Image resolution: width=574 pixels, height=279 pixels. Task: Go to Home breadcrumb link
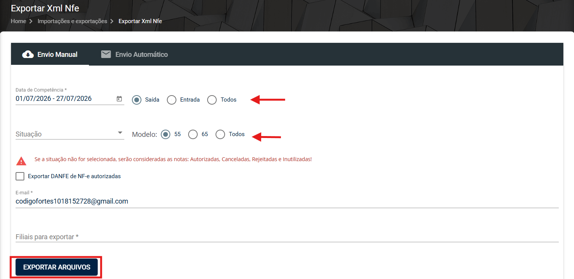tap(18, 21)
